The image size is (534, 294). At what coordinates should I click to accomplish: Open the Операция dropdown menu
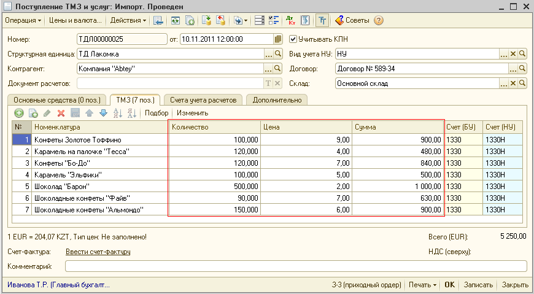coord(23,20)
